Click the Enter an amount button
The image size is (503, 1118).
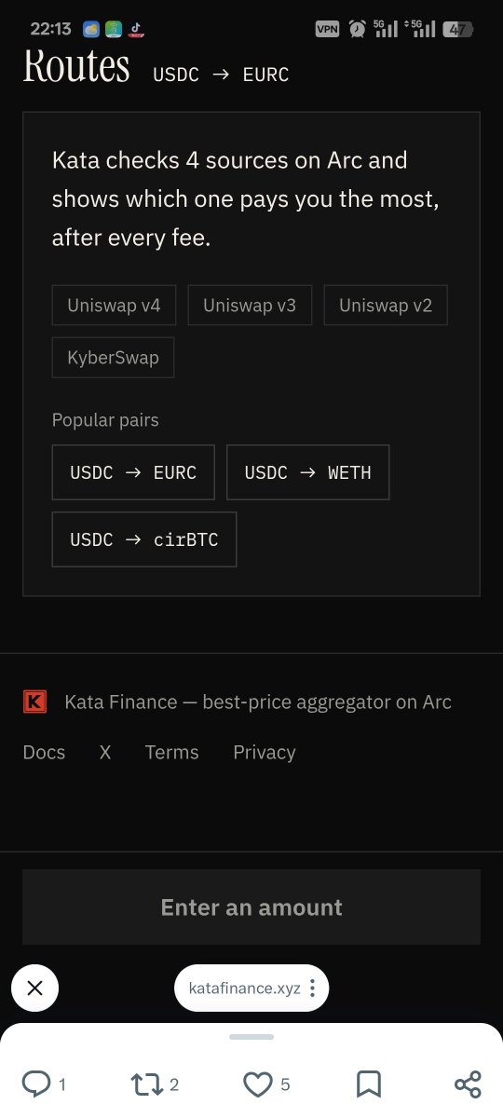[251, 907]
